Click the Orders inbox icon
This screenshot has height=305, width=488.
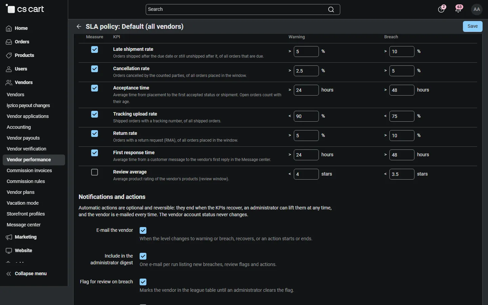9,42
